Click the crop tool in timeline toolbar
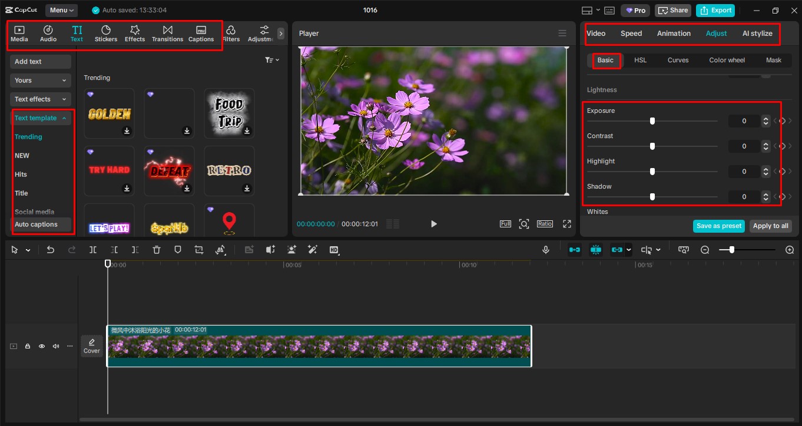 pyautogui.click(x=199, y=250)
